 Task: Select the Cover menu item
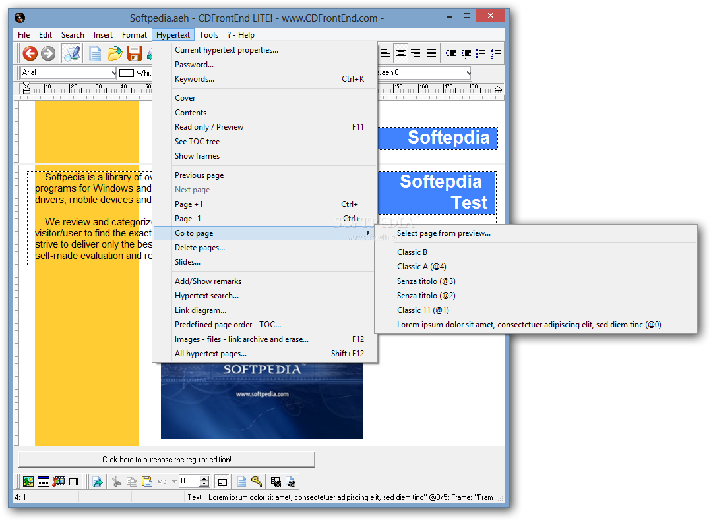coord(265,98)
